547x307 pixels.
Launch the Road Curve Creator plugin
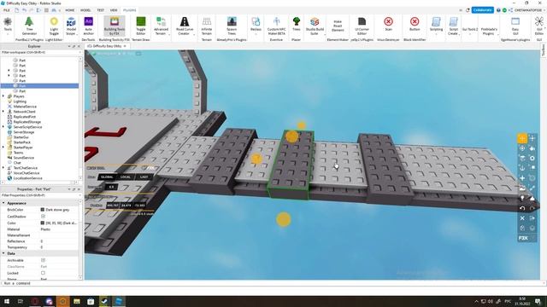point(185,26)
